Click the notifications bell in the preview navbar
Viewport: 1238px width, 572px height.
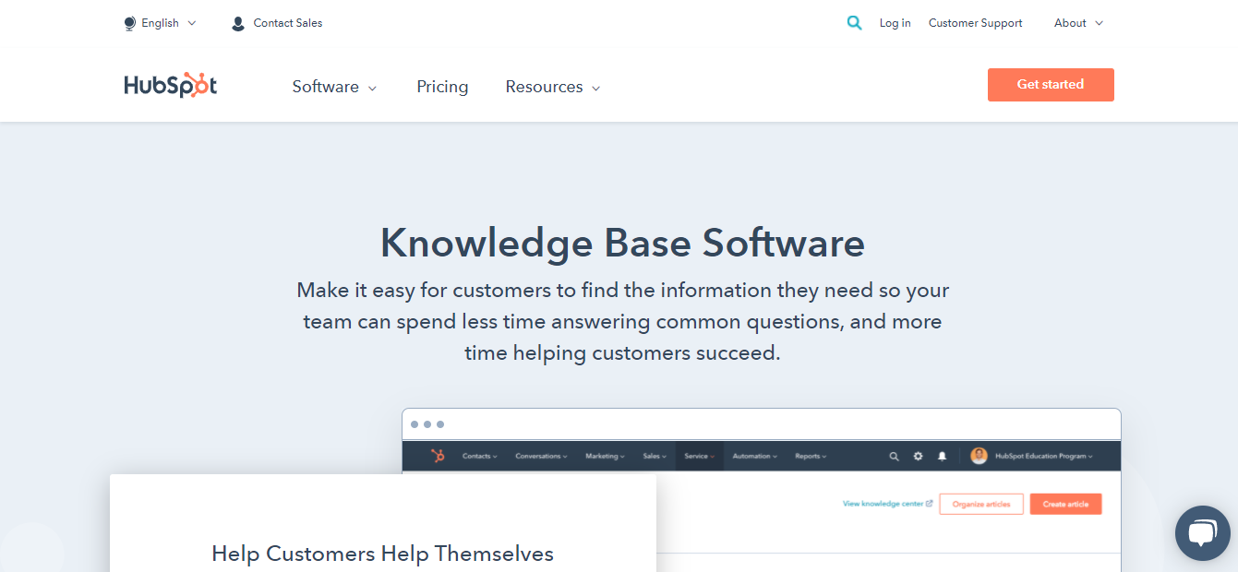tap(942, 456)
